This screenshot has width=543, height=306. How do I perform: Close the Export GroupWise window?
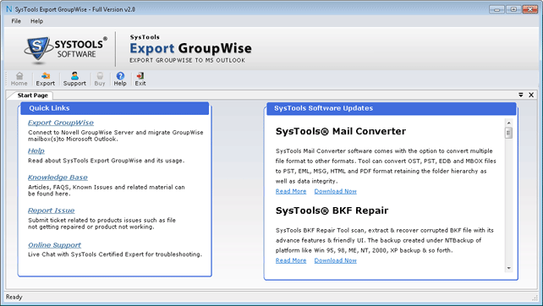point(529,9)
